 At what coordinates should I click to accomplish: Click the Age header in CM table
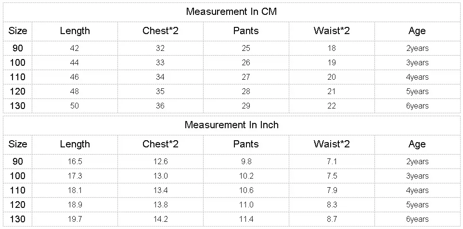pyautogui.click(x=417, y=31)
